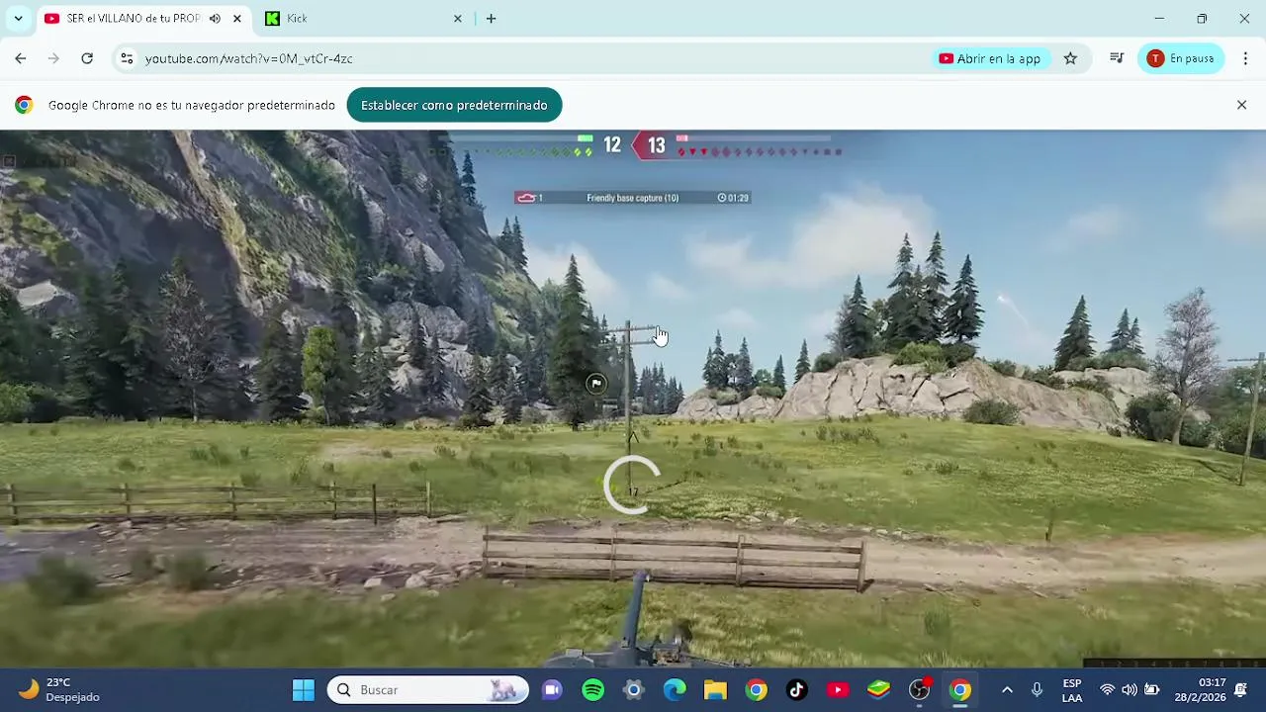Expand hidden system tray icons chevron

[x=1007, y=689]
